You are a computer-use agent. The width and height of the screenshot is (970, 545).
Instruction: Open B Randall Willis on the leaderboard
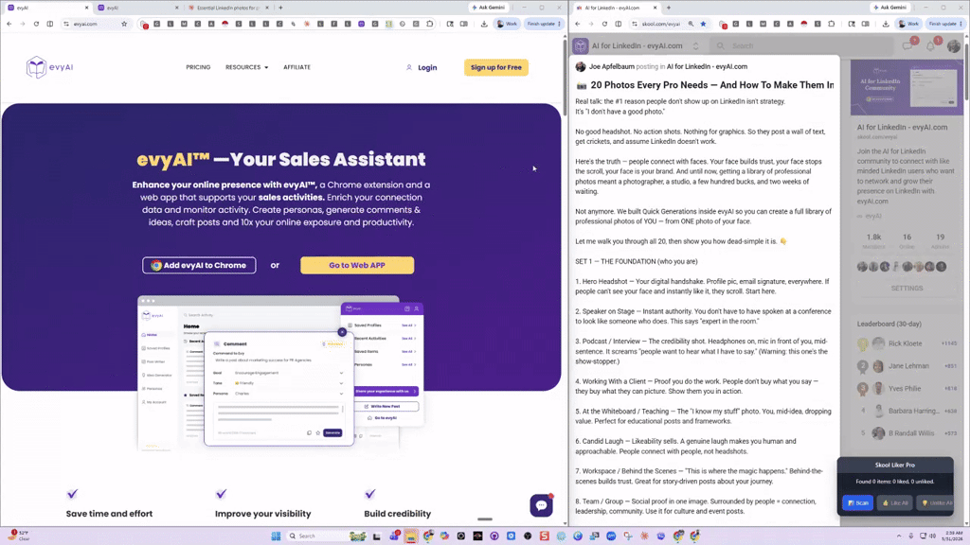[x=910, y=433]
